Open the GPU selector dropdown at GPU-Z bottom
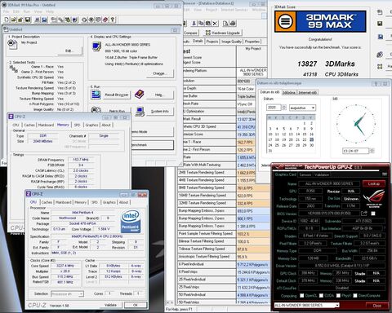 306,305
